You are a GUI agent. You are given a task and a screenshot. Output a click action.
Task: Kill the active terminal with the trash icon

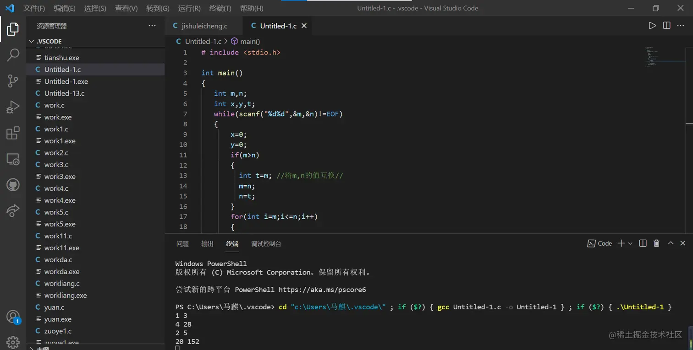point(656,243)
